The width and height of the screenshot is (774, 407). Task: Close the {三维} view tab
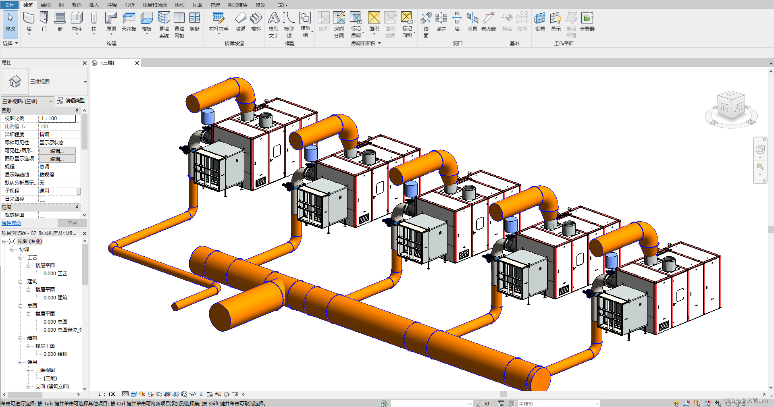pyautogui.click(x=137, y=63)
